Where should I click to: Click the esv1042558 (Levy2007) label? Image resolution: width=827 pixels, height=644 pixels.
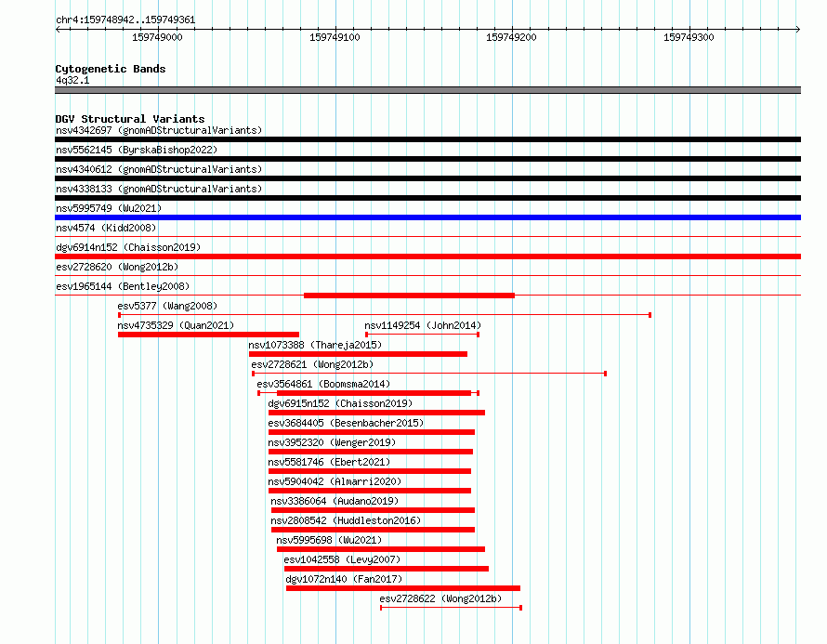point(342,559)
